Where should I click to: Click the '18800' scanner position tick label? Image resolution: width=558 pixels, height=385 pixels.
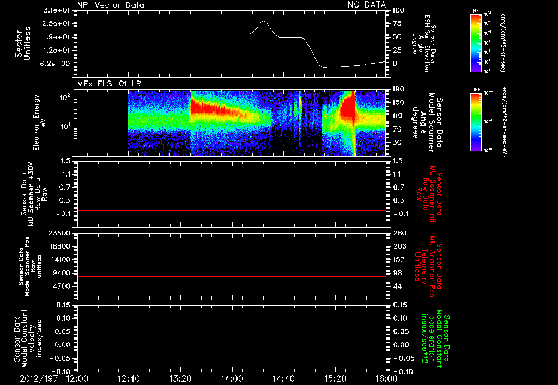[60, 246]
